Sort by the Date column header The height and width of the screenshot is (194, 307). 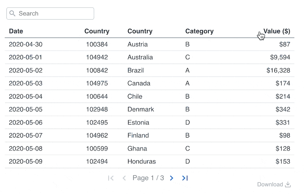[x=16, y=31]
